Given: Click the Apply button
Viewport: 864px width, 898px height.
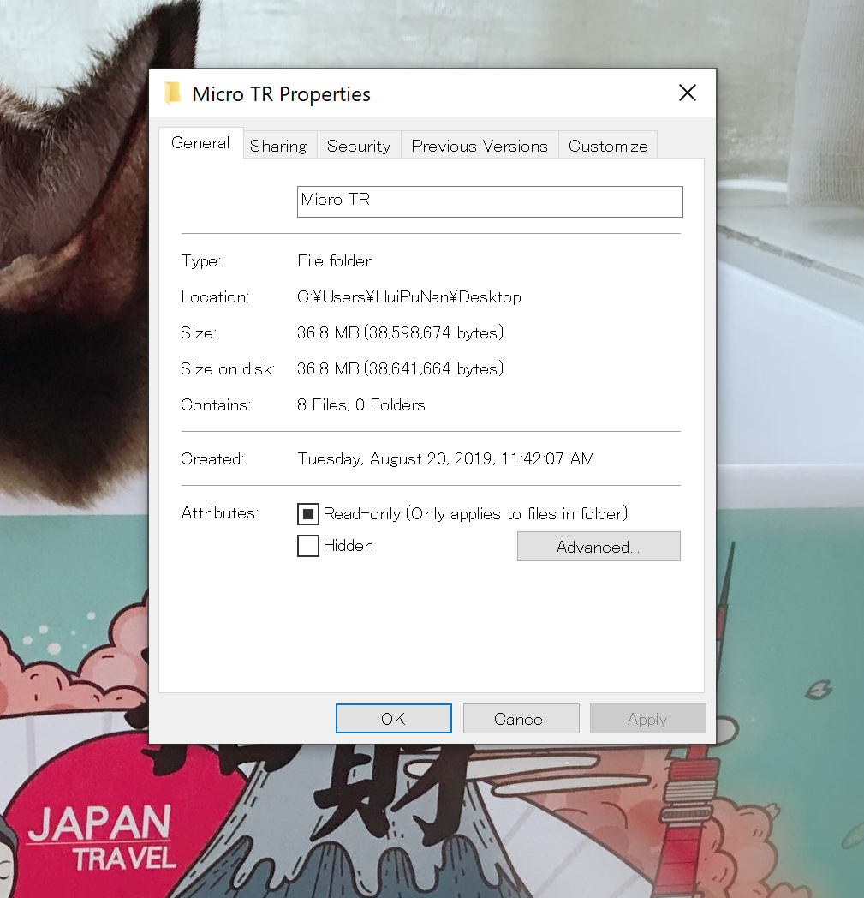Looking at the screenshot, I should click(647, 718).
